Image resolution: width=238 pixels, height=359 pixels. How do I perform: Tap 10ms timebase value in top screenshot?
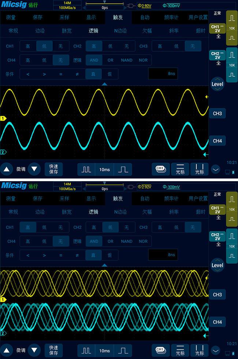tap(104, 169)
